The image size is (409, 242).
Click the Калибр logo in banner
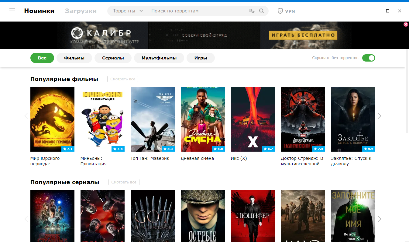101,33
